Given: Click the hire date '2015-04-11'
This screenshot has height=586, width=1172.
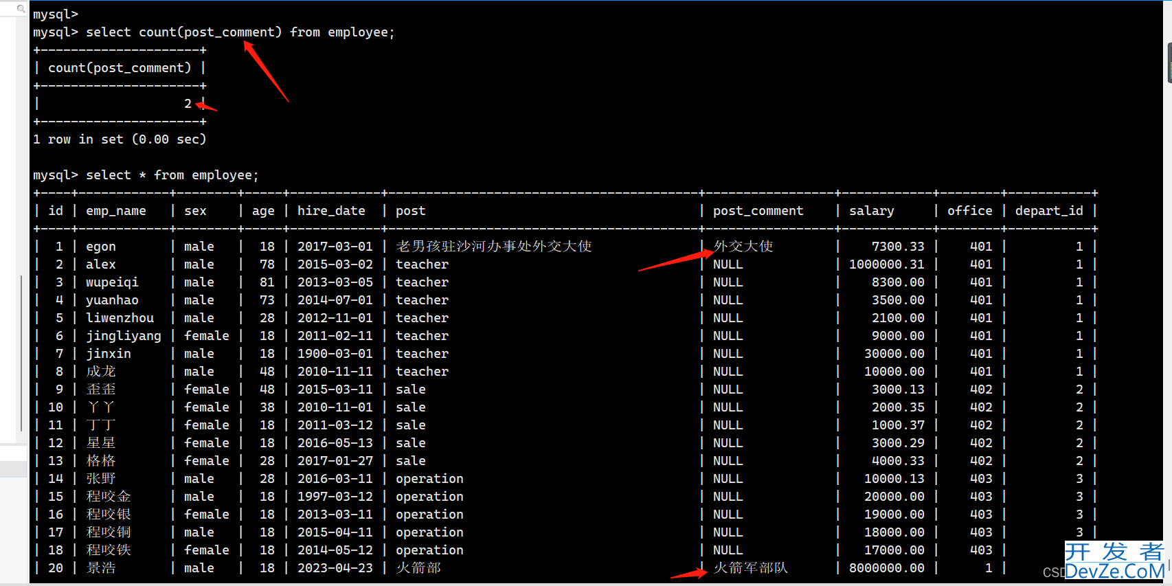Looking at the screenshot, I should 335,532.
